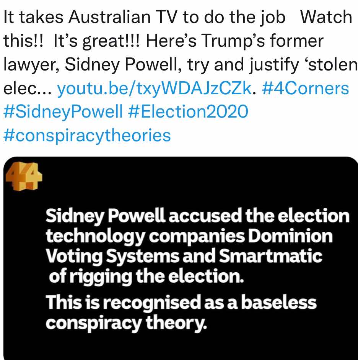
Task: Open the #Election2020 hashtag
Action: (188, 111)
